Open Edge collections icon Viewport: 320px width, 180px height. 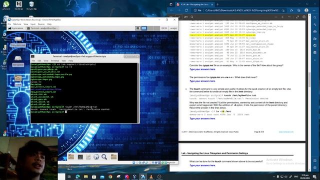(299, 10)
